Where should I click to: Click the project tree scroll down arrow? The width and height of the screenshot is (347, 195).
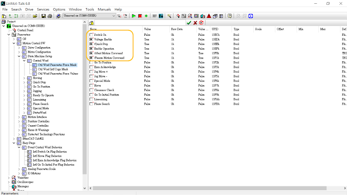[x=85, y=188]
